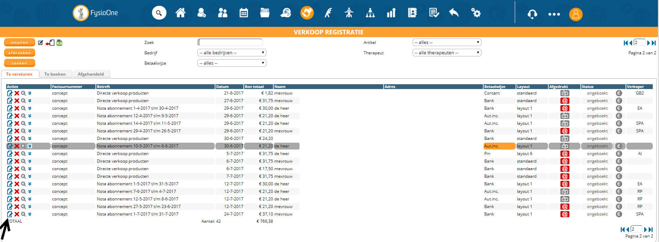Click the Zoek search input field
Viewport: 659px width, 242px height.
coord(230,42)
